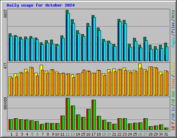177x138 pixels.
Task: Select the orange sites bar for day 7
Action: (x=43, y=83)
